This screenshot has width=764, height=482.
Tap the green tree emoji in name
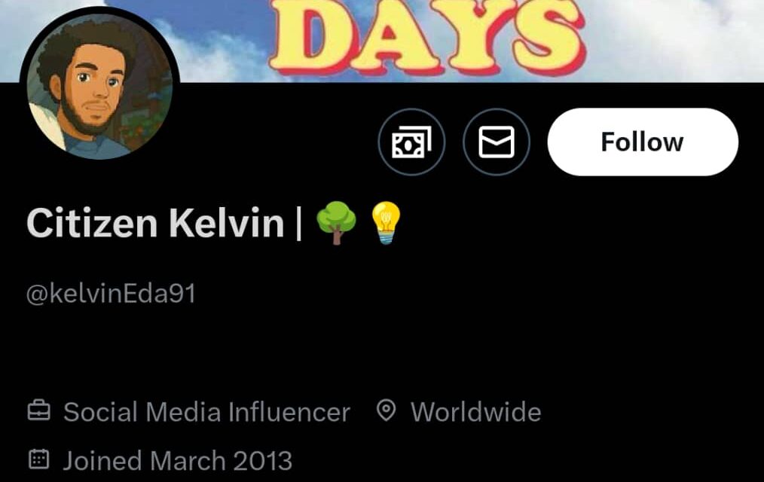[x=336, y=222]
